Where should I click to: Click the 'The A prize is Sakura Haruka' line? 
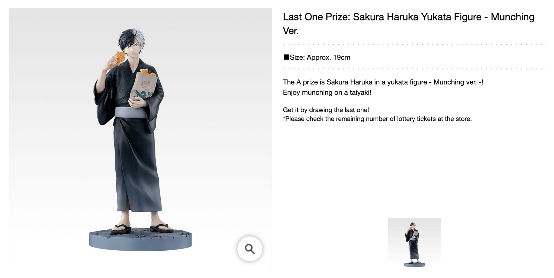click(383, 82)
